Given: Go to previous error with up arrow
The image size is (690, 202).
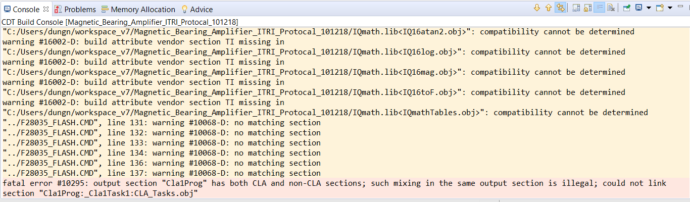Looking at the screenshot, I should click(x=548, y=8).
